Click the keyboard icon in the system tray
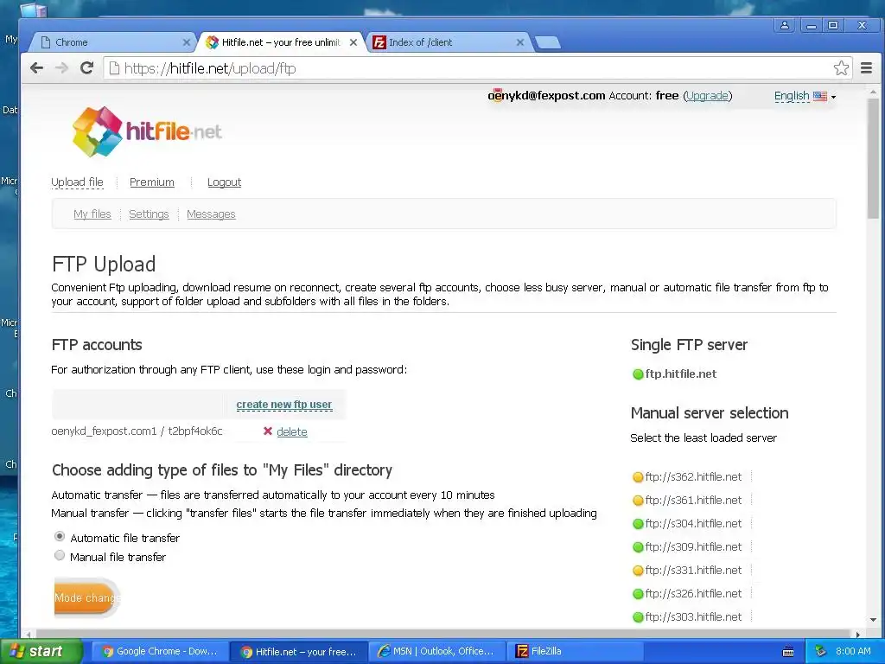Image resolution: width=885 pixels, height=664 pixels. pyautogui.click(x=788, y=652)
